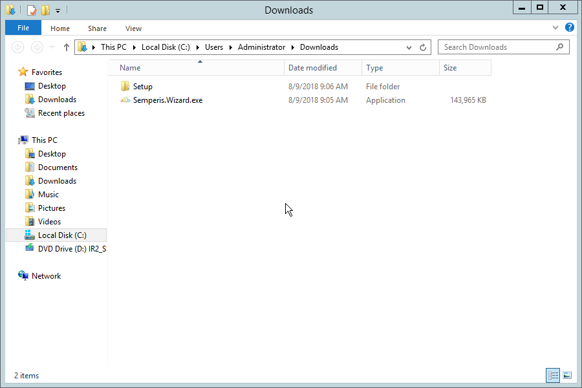The height and width of the screenshot is (388, 582).
Task: Switch to large icons view
Action: [x=567, y=375]
